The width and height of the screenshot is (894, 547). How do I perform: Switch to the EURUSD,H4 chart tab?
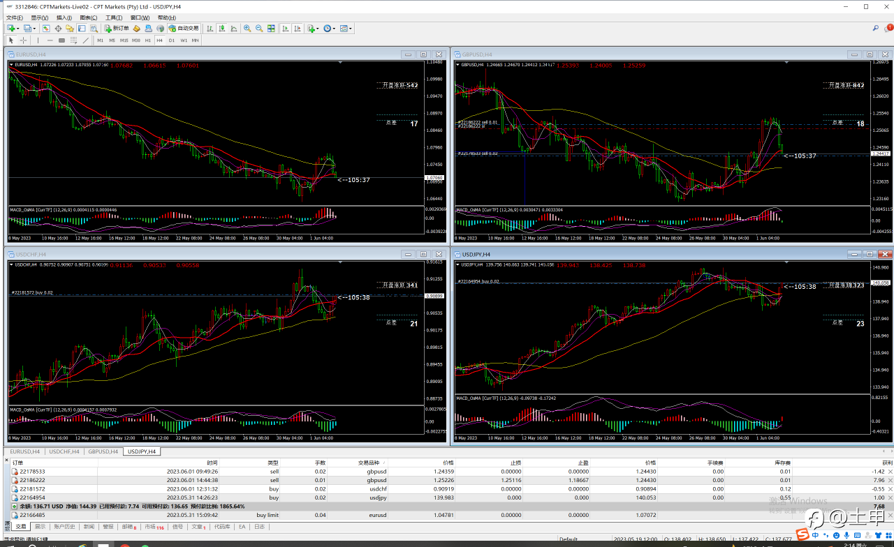[x=25, y=451]
